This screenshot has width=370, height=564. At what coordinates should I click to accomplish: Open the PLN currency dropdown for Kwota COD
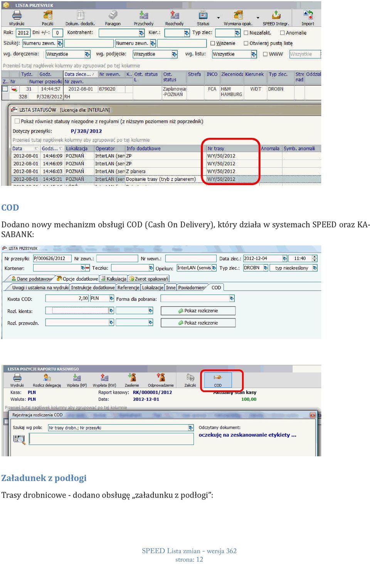[x=112, y=299]
